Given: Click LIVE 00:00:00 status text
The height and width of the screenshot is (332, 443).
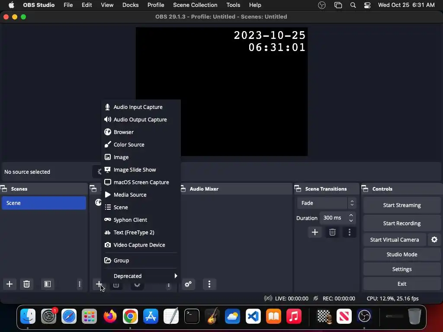Looking at the screenshot, I should [x=292, y=298].
